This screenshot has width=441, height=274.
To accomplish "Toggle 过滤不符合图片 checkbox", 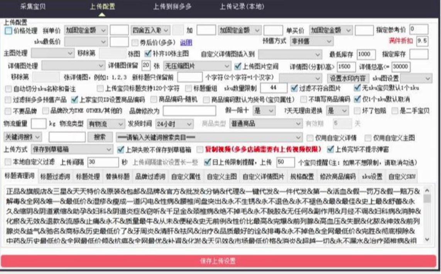I will (x=294, y=88).
